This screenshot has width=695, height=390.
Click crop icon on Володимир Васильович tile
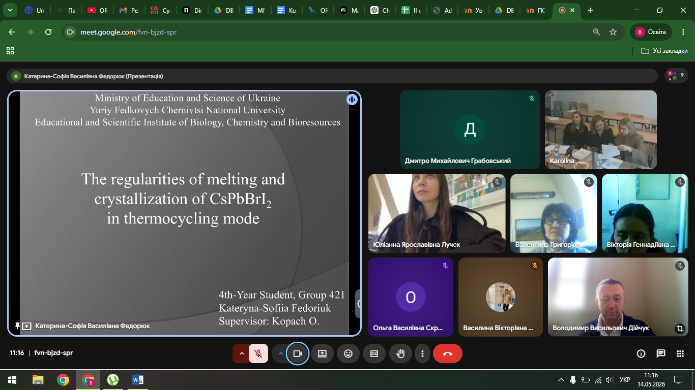tap(679, 329)
